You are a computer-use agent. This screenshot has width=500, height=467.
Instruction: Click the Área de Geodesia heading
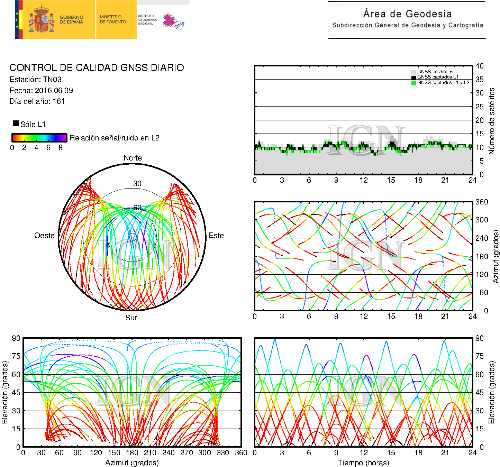point(407,14)
